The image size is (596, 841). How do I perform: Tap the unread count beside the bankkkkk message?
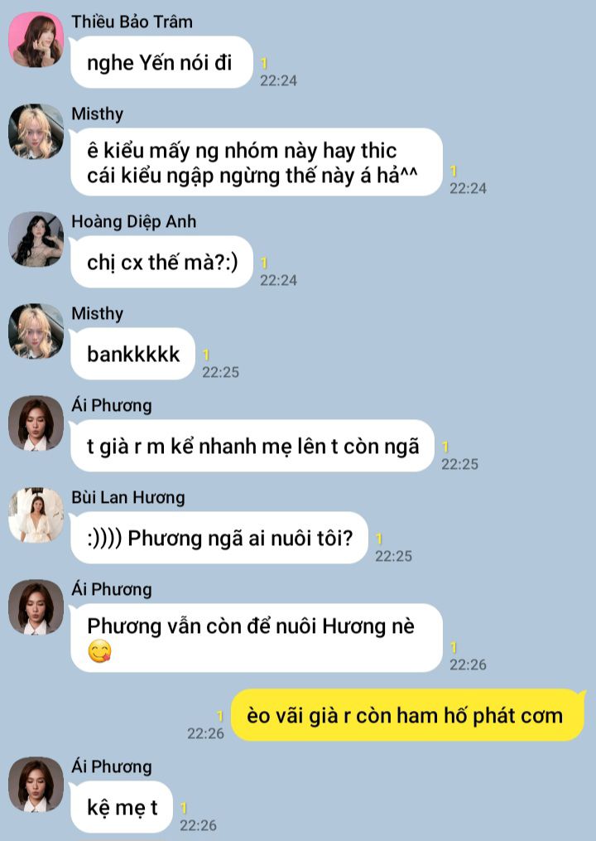coord(206,355)
